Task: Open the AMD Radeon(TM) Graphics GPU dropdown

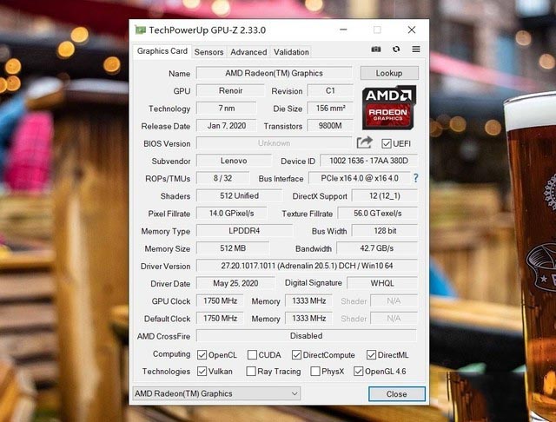Action: click(216, 393)
